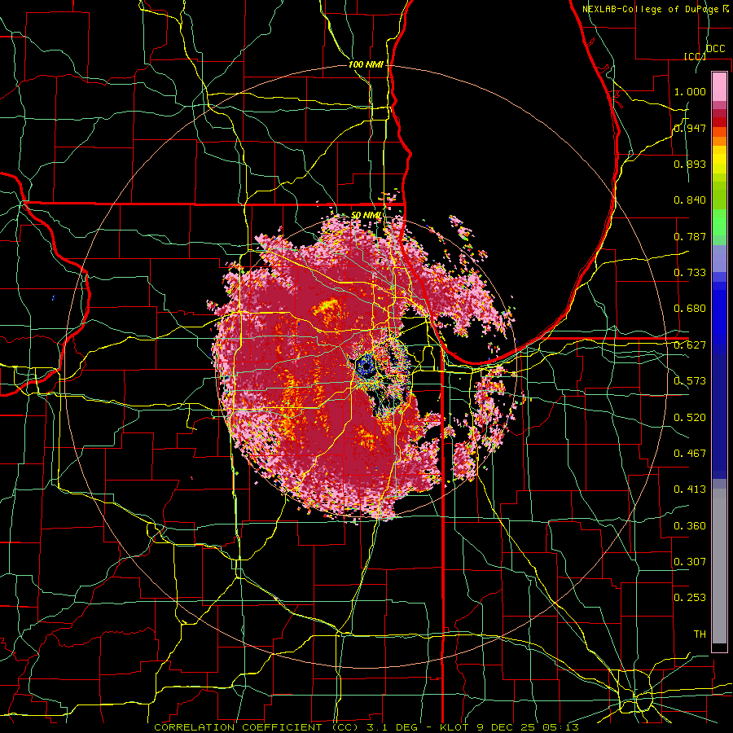Click the 0.840 scale value
733x733 pixels.
(x=690, y=200)
